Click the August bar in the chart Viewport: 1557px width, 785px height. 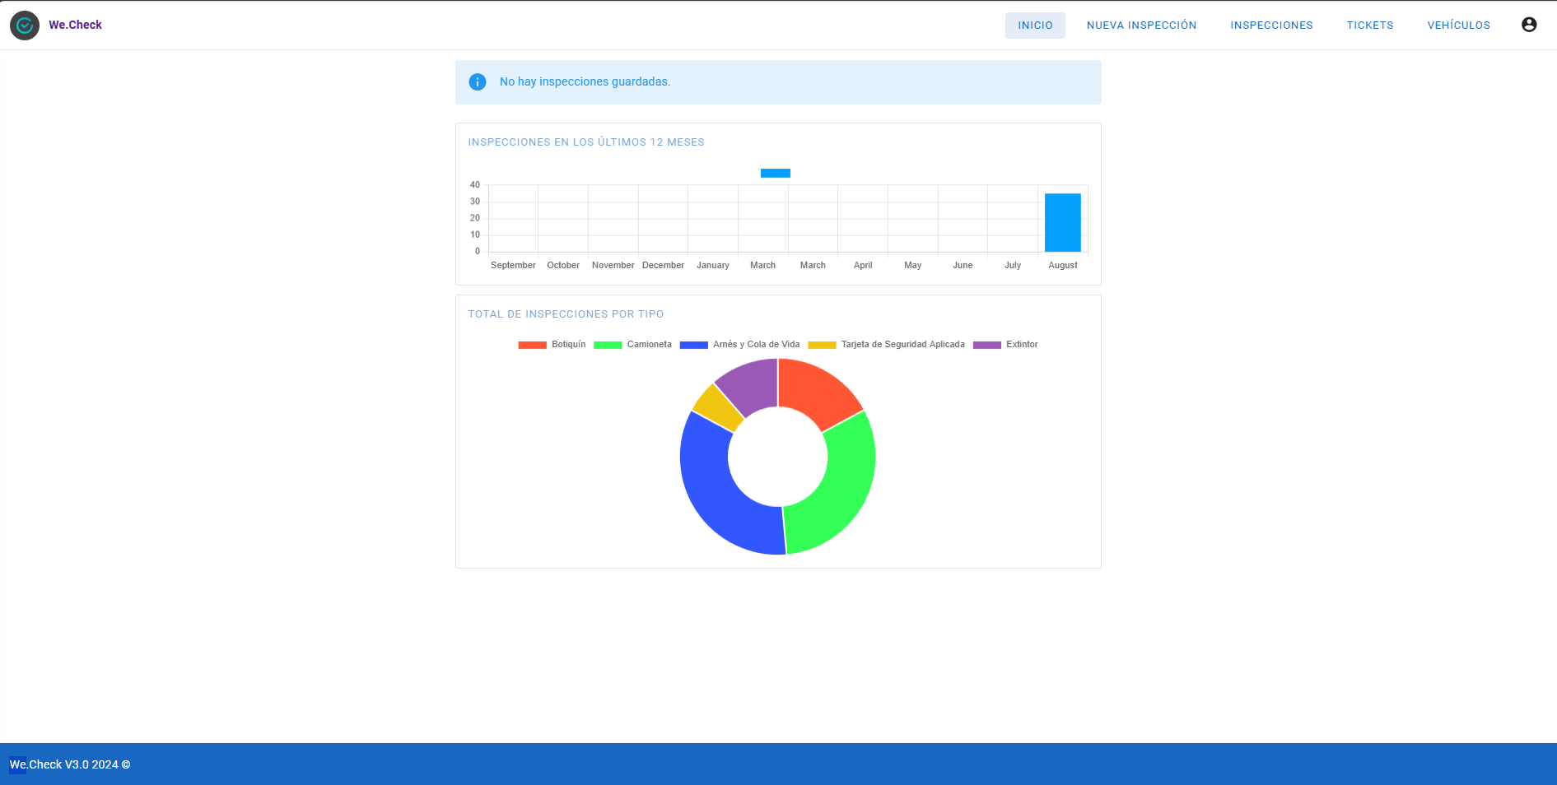tap(1062, 222)
